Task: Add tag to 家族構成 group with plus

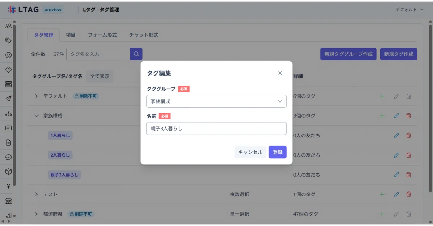Action: (382, 116)
